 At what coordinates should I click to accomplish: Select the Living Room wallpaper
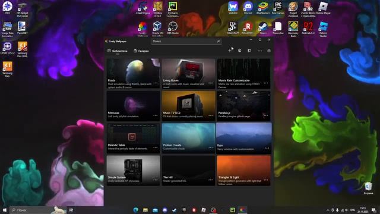pyautogui.click(x=188, y=73)
